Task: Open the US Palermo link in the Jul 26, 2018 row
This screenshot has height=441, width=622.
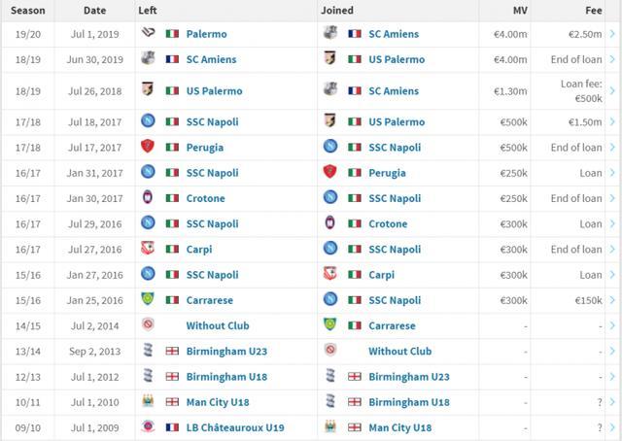Action: coord(214,91)
